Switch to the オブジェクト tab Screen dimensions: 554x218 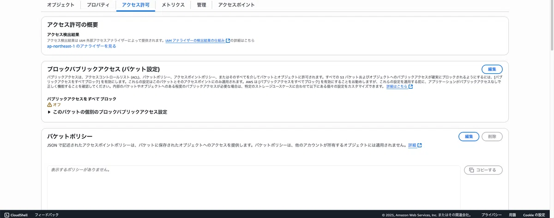(x=60, y=5)
